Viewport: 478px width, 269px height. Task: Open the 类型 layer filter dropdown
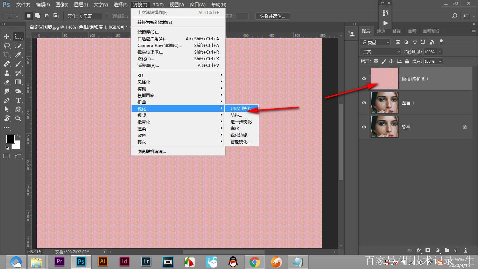(375, 42)
